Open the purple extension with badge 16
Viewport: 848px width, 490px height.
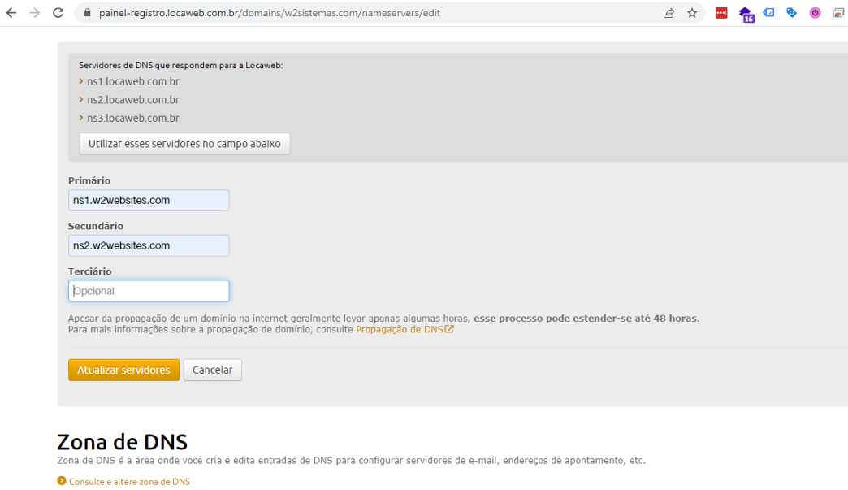pyautogui.click(x=746, y=14)
